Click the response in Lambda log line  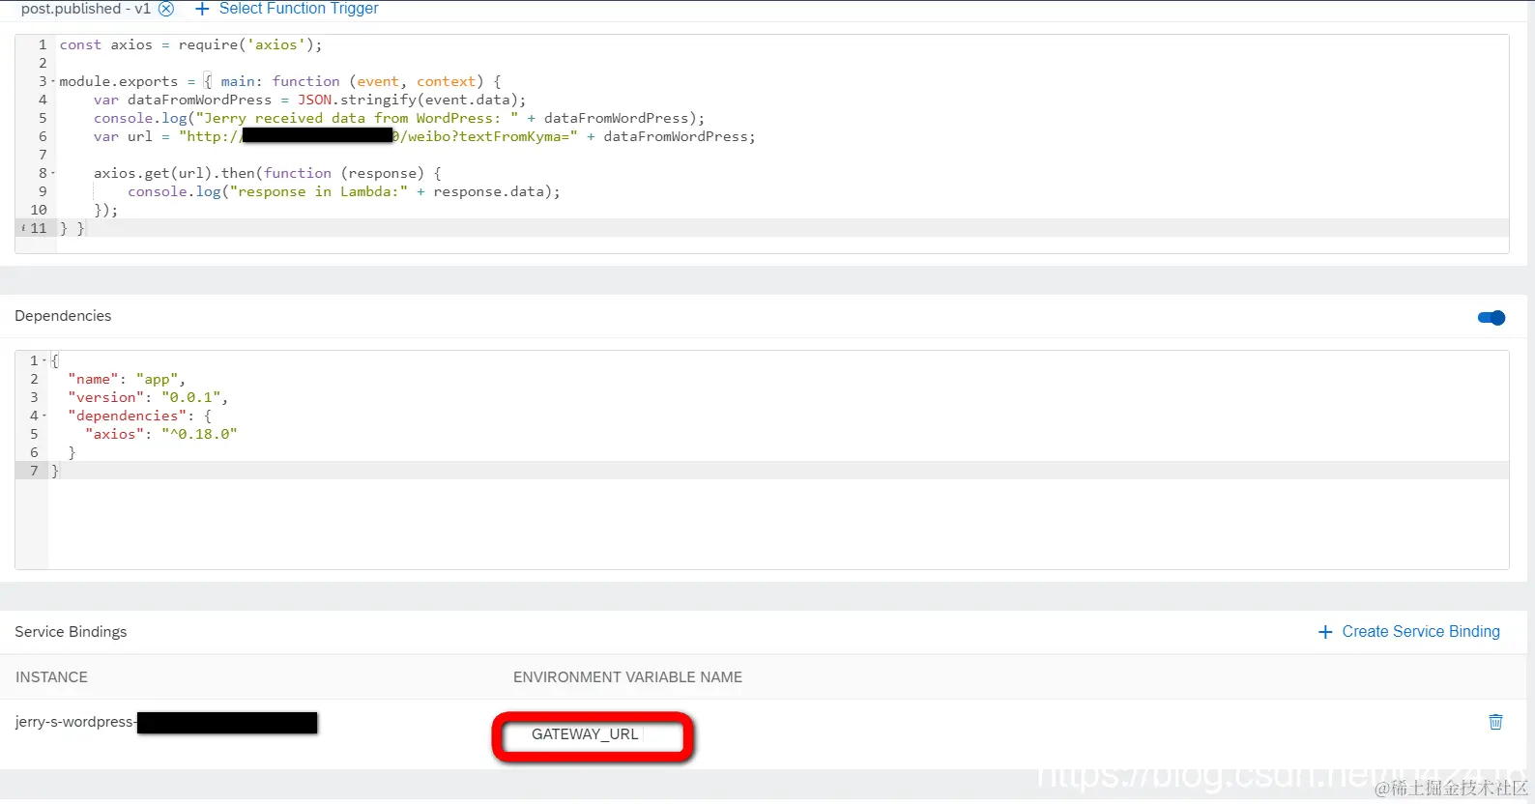344,191
